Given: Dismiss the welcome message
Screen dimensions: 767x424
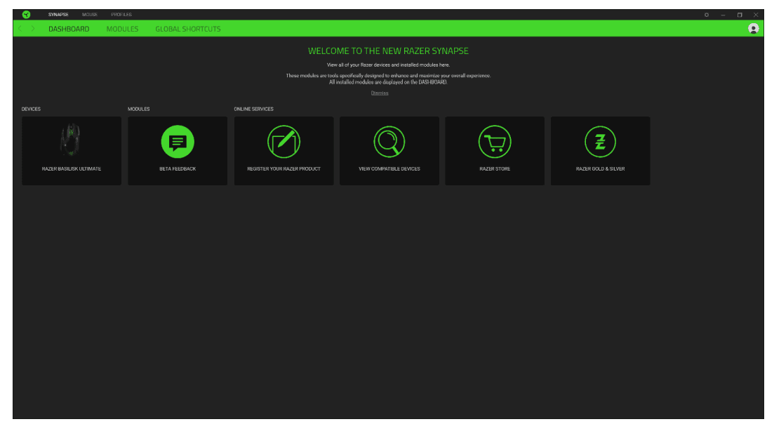Looking at the screenshot, I should (380, 92).
